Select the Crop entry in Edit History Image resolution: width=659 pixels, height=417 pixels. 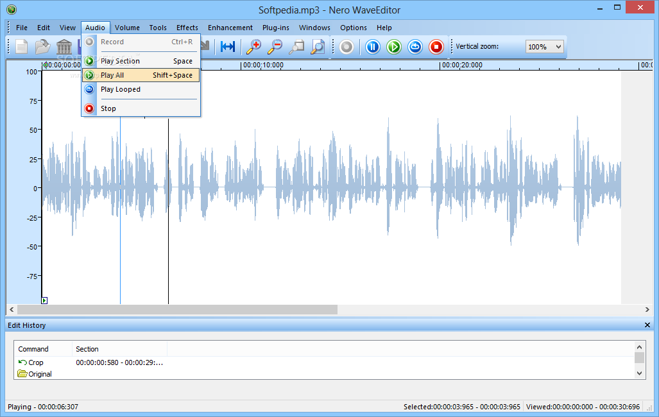pos(35,362)
